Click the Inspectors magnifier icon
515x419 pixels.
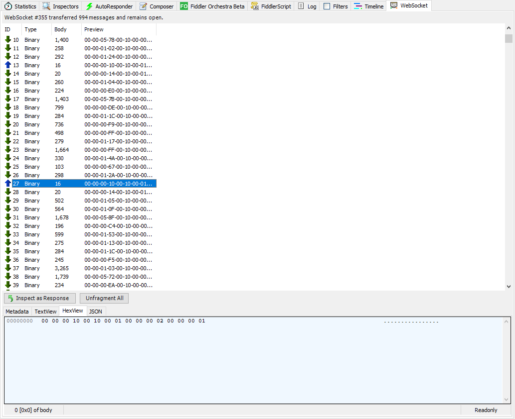point(46,6)
